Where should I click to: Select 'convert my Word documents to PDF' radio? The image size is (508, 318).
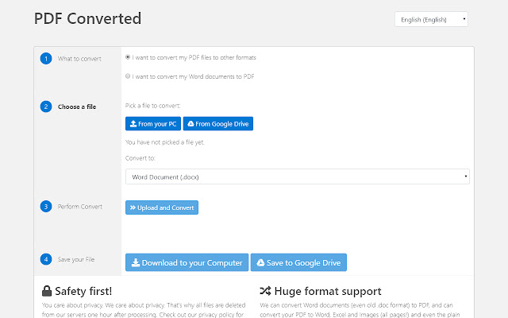(128, 76)
